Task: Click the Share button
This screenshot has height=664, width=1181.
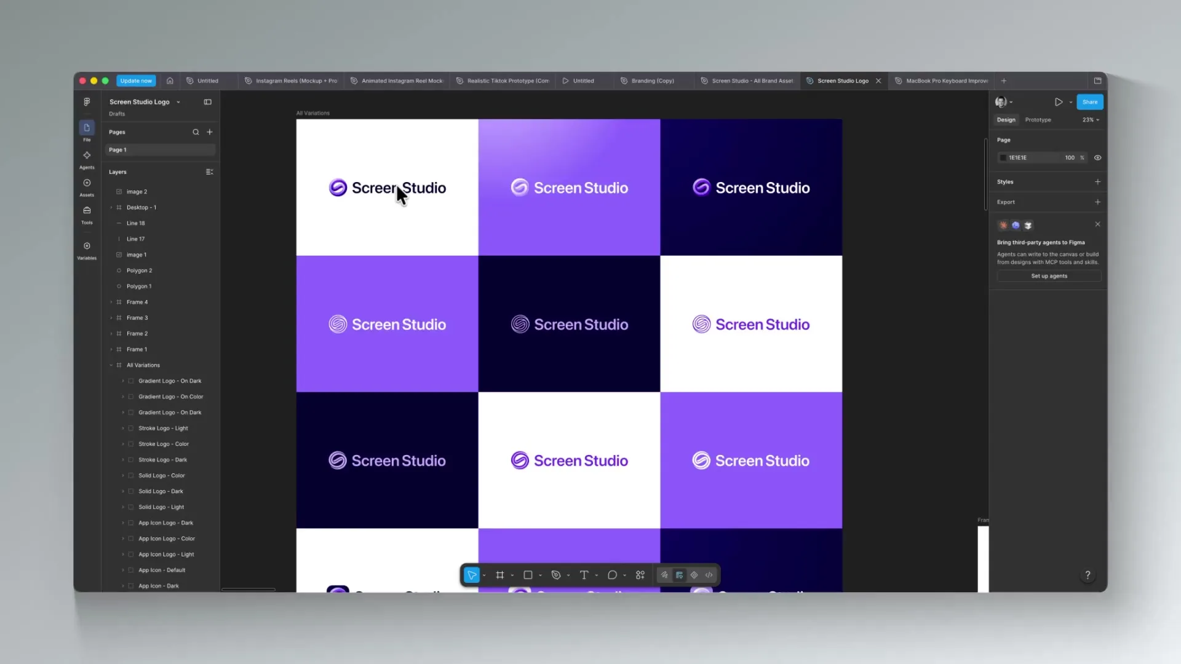Action: click(x=1089, y=102)
